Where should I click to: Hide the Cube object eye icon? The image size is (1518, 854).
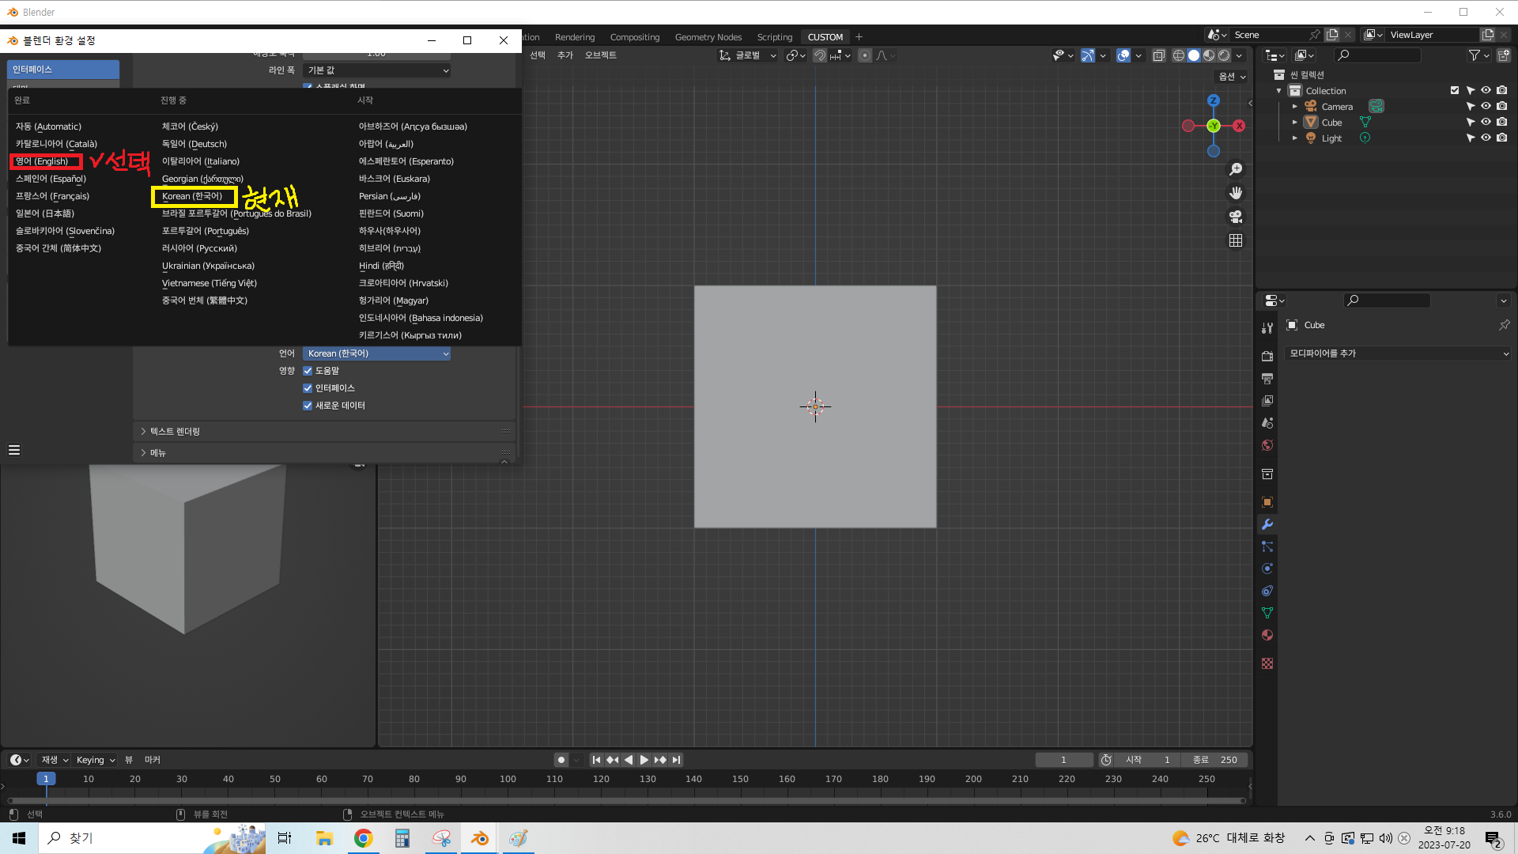(1486, 122)
